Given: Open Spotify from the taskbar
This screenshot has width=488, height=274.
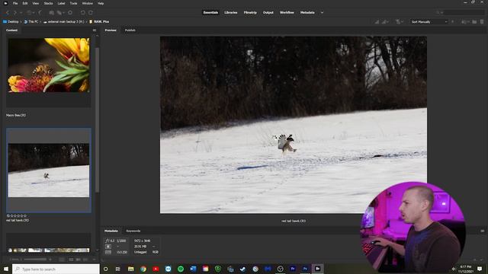Looking at the screenshot, I should (181, 269).
